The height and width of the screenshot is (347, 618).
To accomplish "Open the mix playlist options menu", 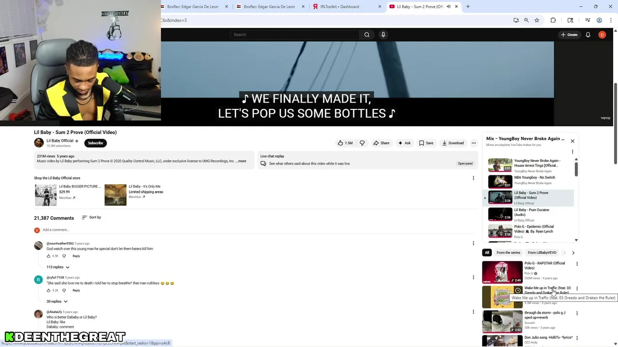I will (573, 152).
